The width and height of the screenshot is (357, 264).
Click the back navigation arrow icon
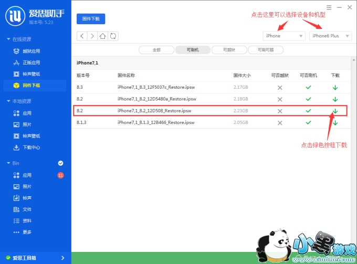coord(82,36)
